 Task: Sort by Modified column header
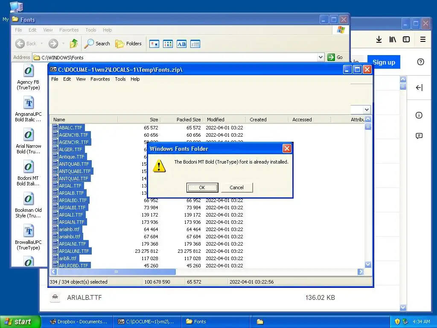(224, 120)
